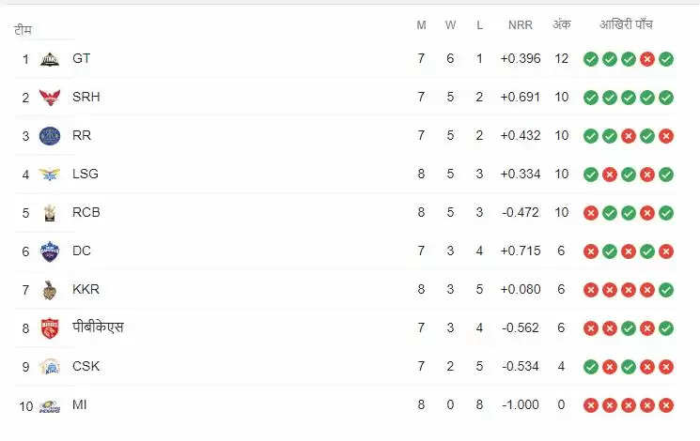Click the Gujarat Titans team logo
Screen dimensions: 700x441
coord(50,59)
